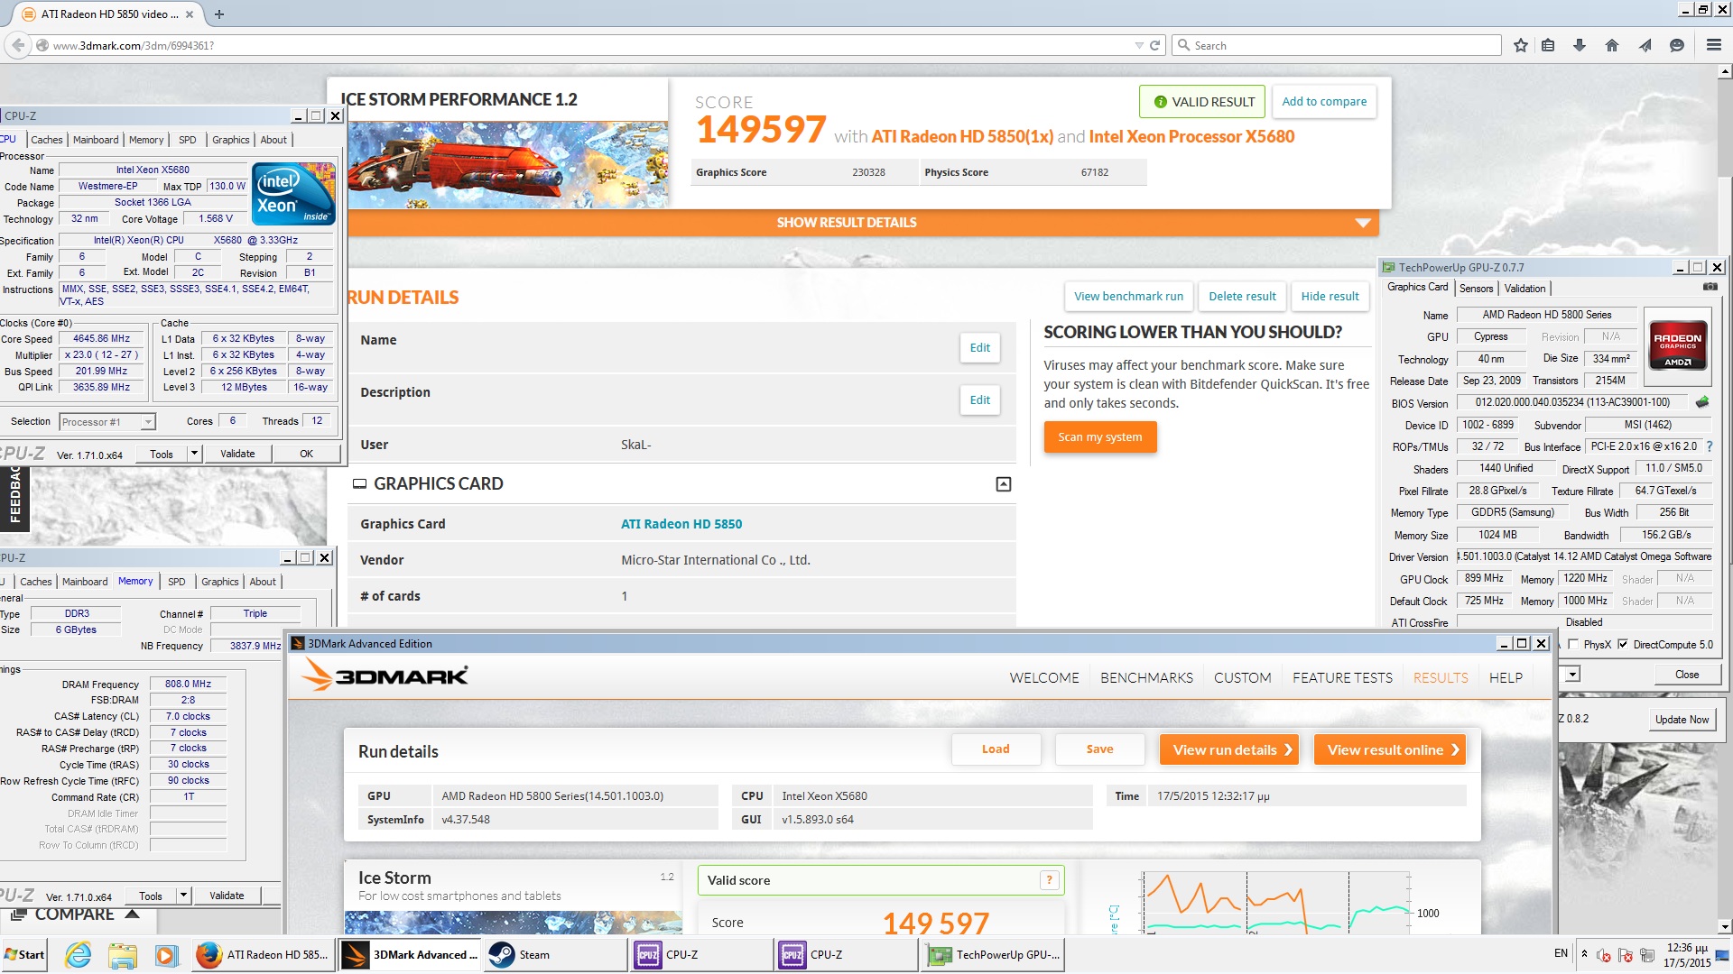The image size is (1733, 974).
Task: Click the page scrollbar down arrow
Action: pos(1725,926)
